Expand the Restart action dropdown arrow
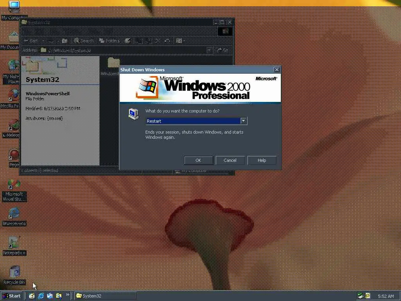The width and height of the screenshot is (401, 301). click(x=244, y=121)
